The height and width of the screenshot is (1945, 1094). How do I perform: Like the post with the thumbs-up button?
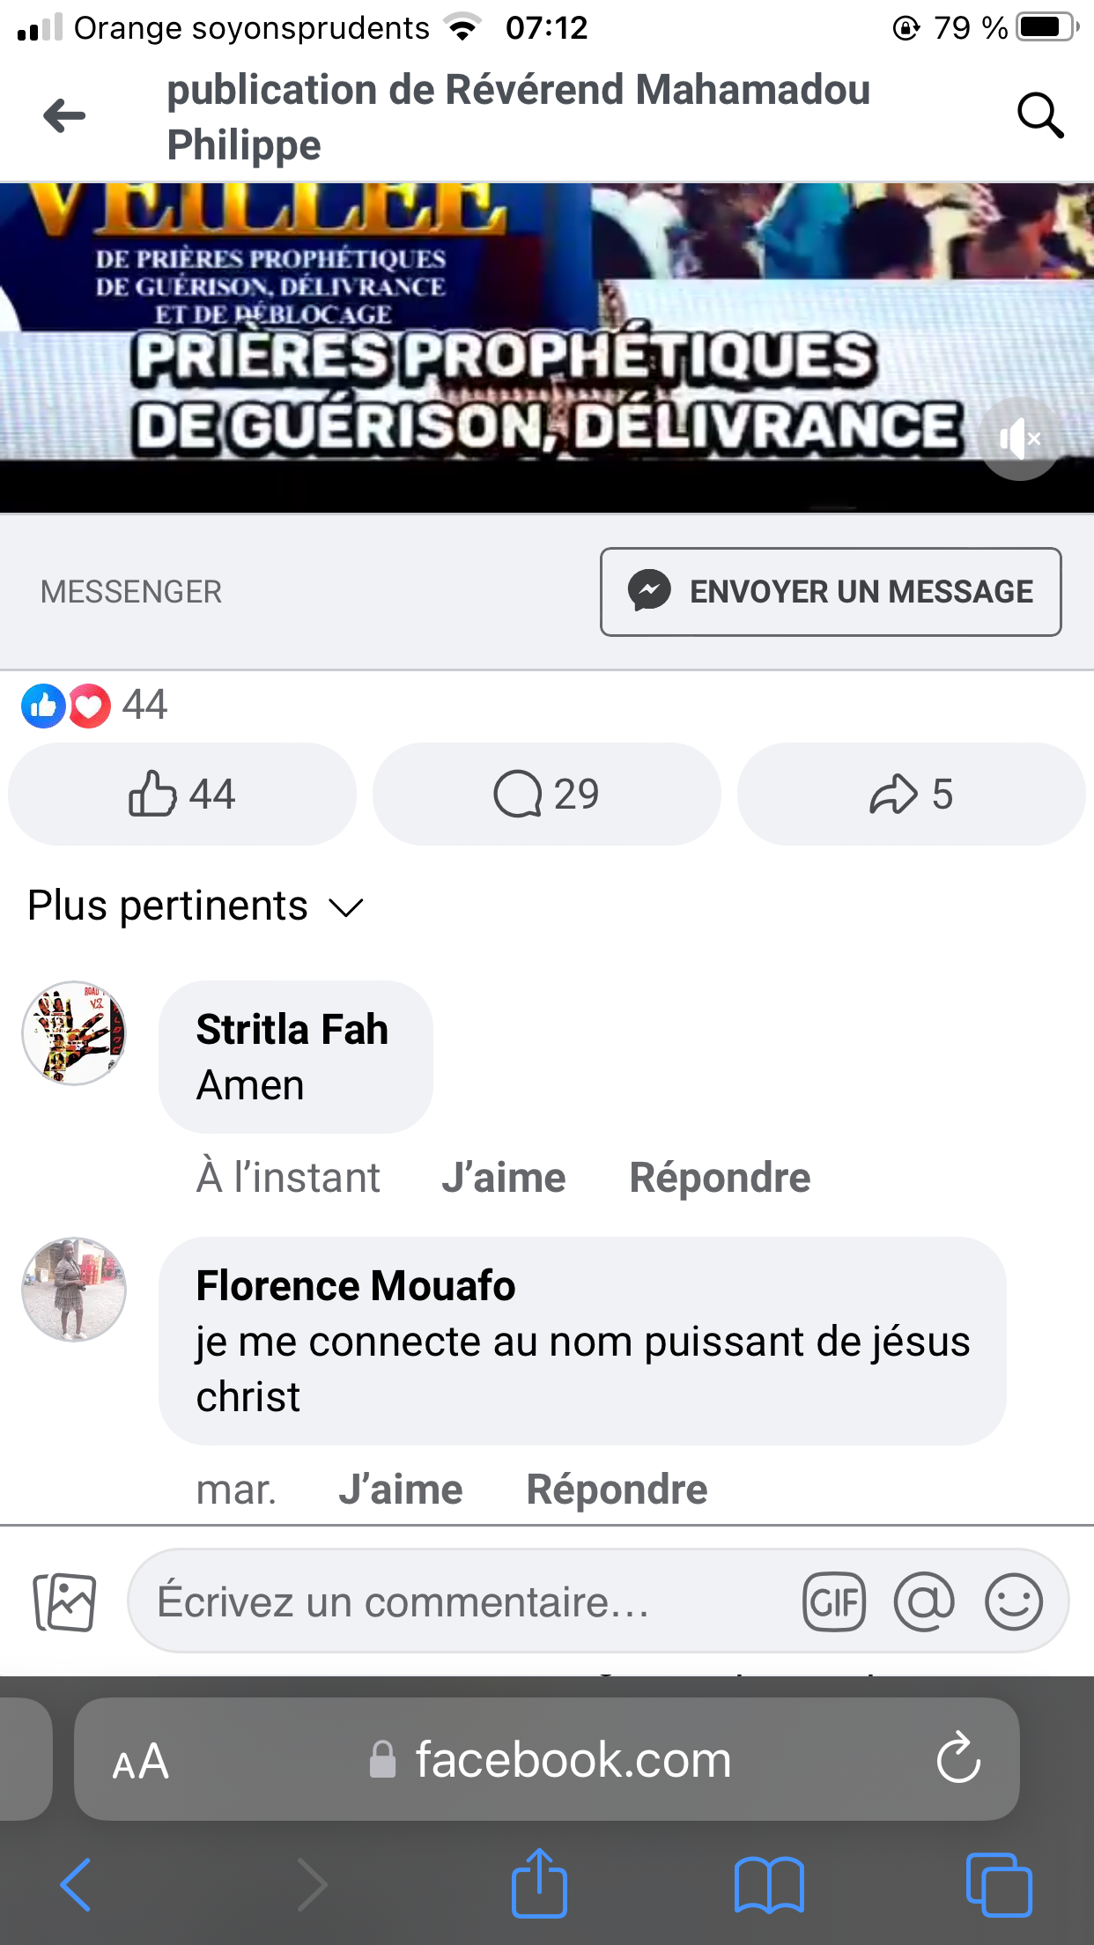pos(182,794)
